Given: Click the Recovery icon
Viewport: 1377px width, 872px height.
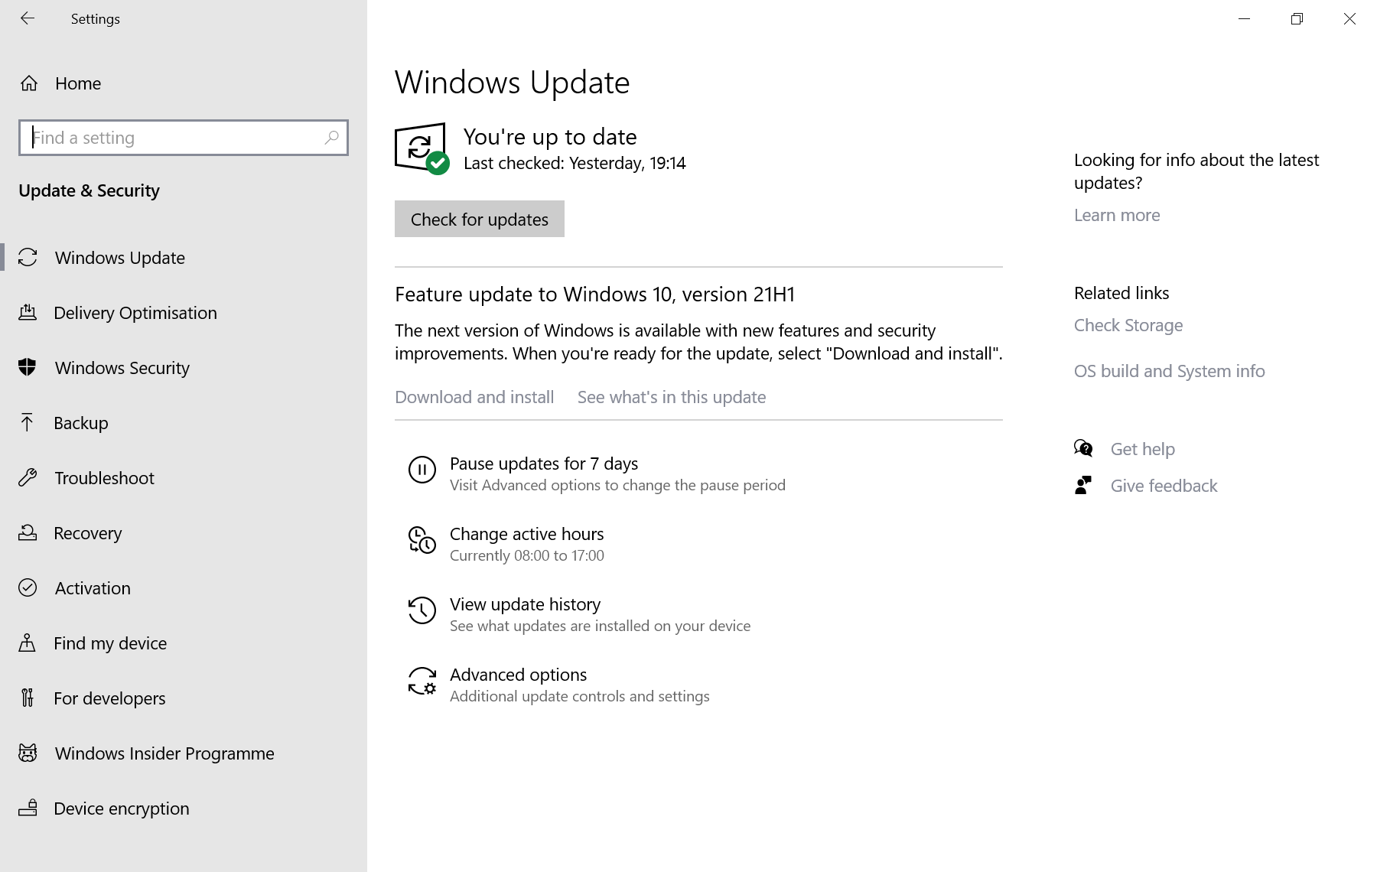Looking at the screenshot, I should [28, 532].
